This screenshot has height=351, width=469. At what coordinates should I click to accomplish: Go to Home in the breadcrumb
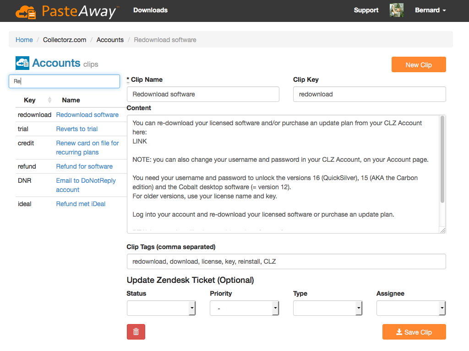tap(24, 40)
